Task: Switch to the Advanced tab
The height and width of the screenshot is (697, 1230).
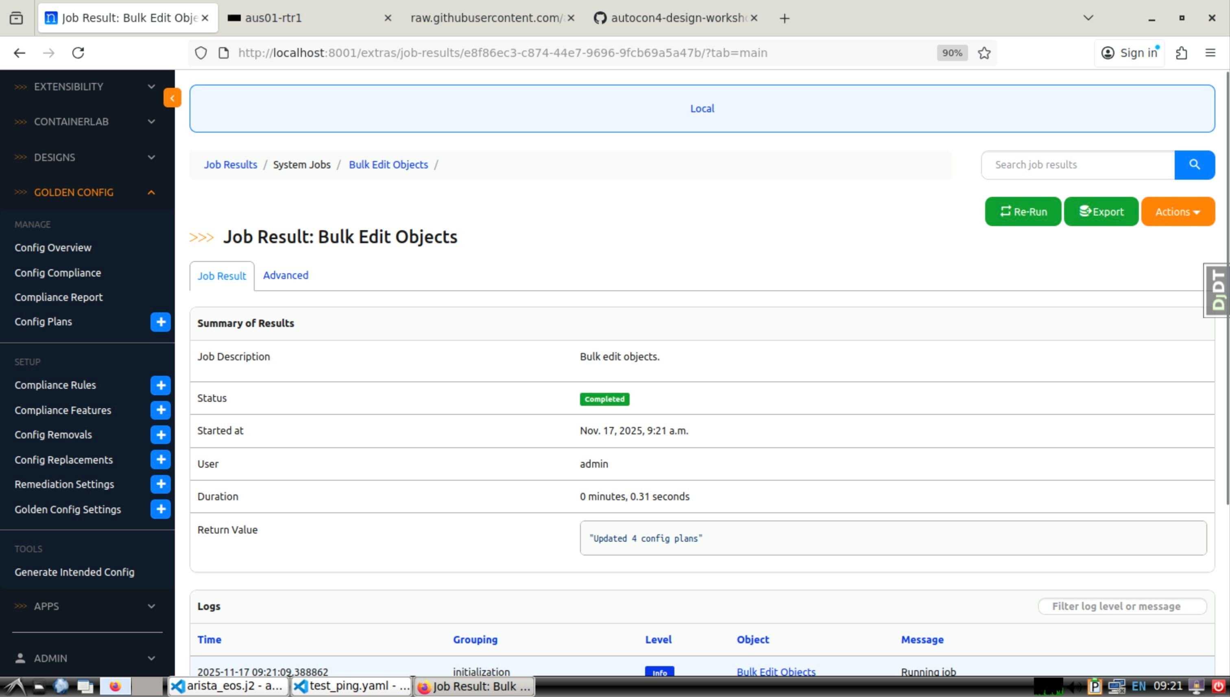Action: point(286,275)
